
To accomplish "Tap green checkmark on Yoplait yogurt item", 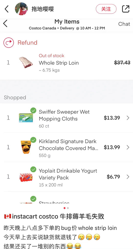I will coord(33,169).
